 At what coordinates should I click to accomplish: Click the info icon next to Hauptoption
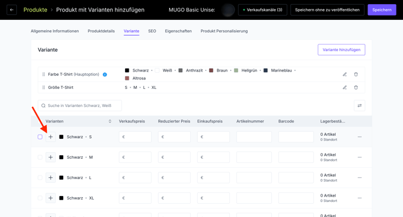105,75
